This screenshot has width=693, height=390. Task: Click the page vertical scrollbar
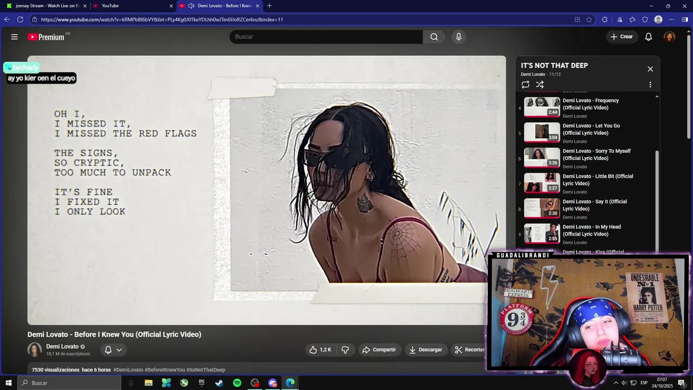point(689,87)
